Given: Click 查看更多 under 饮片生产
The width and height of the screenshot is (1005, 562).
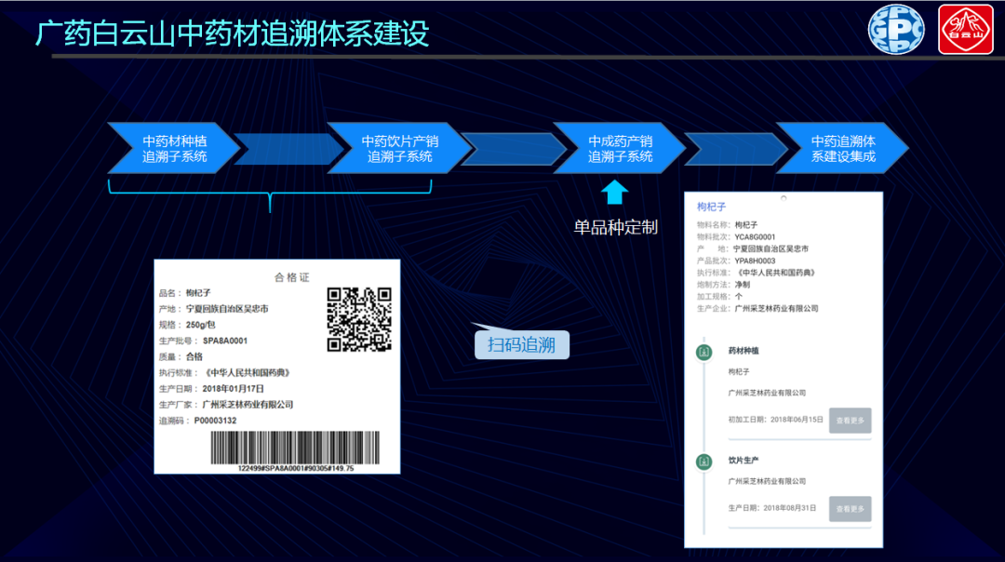Looking at the screenshot, I should [x=850, y=509].
